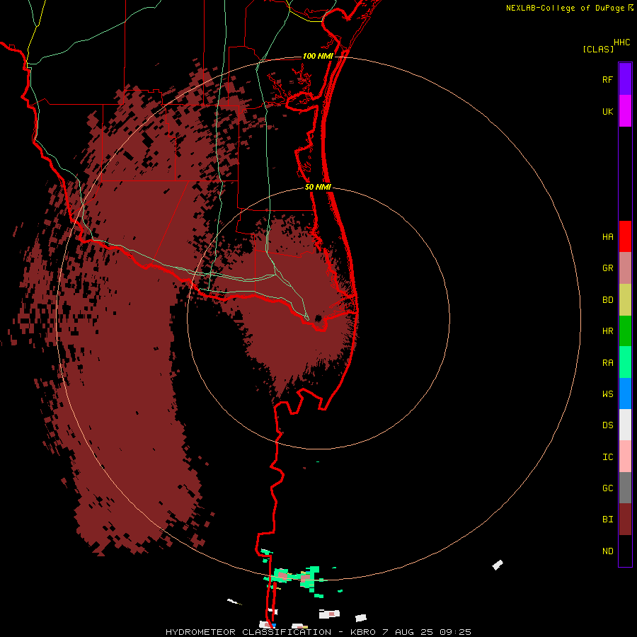The width and height of the screenshot is (637, 637).
Task: Click the IC legend label
Action: click(x=607, y=457)
